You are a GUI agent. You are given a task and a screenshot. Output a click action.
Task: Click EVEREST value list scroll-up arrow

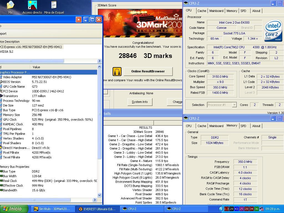coord(99,67)
